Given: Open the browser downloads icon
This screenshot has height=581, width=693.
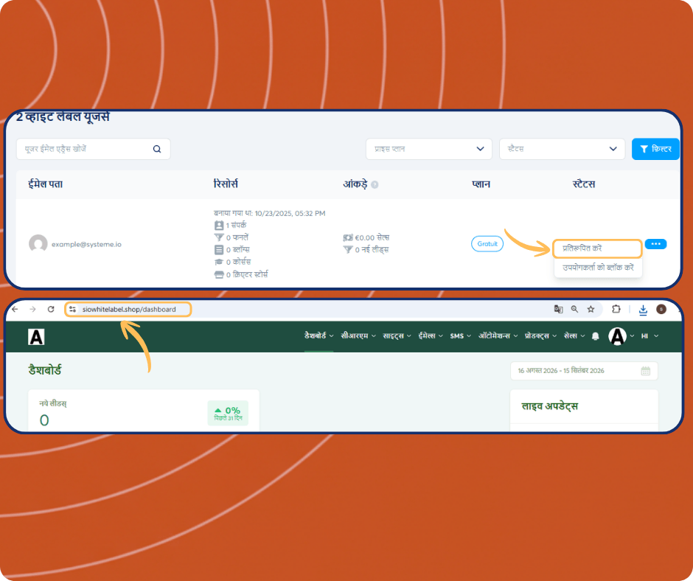Looking at the screenshot, I should (643, 310).
